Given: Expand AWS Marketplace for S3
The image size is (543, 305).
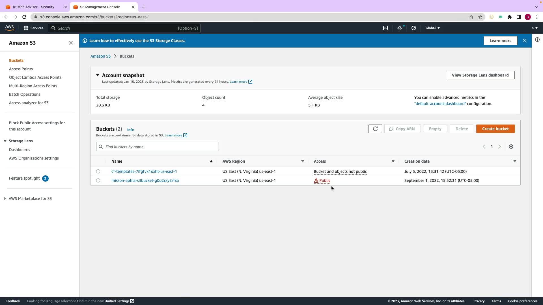Looking at the screenshot, I should pos(5,199).
